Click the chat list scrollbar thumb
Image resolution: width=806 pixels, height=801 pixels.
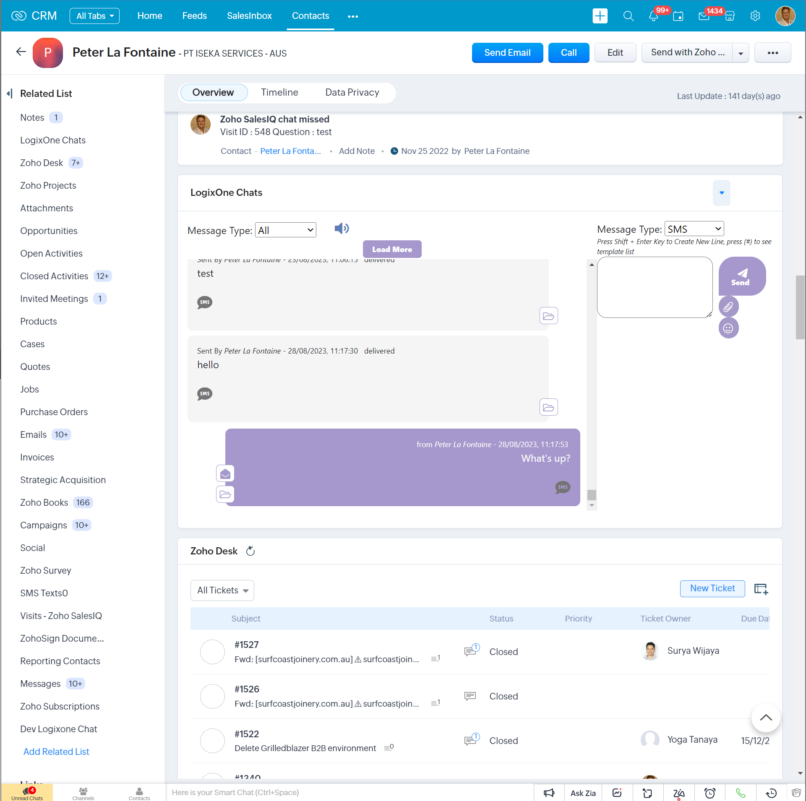pos(592,495)
